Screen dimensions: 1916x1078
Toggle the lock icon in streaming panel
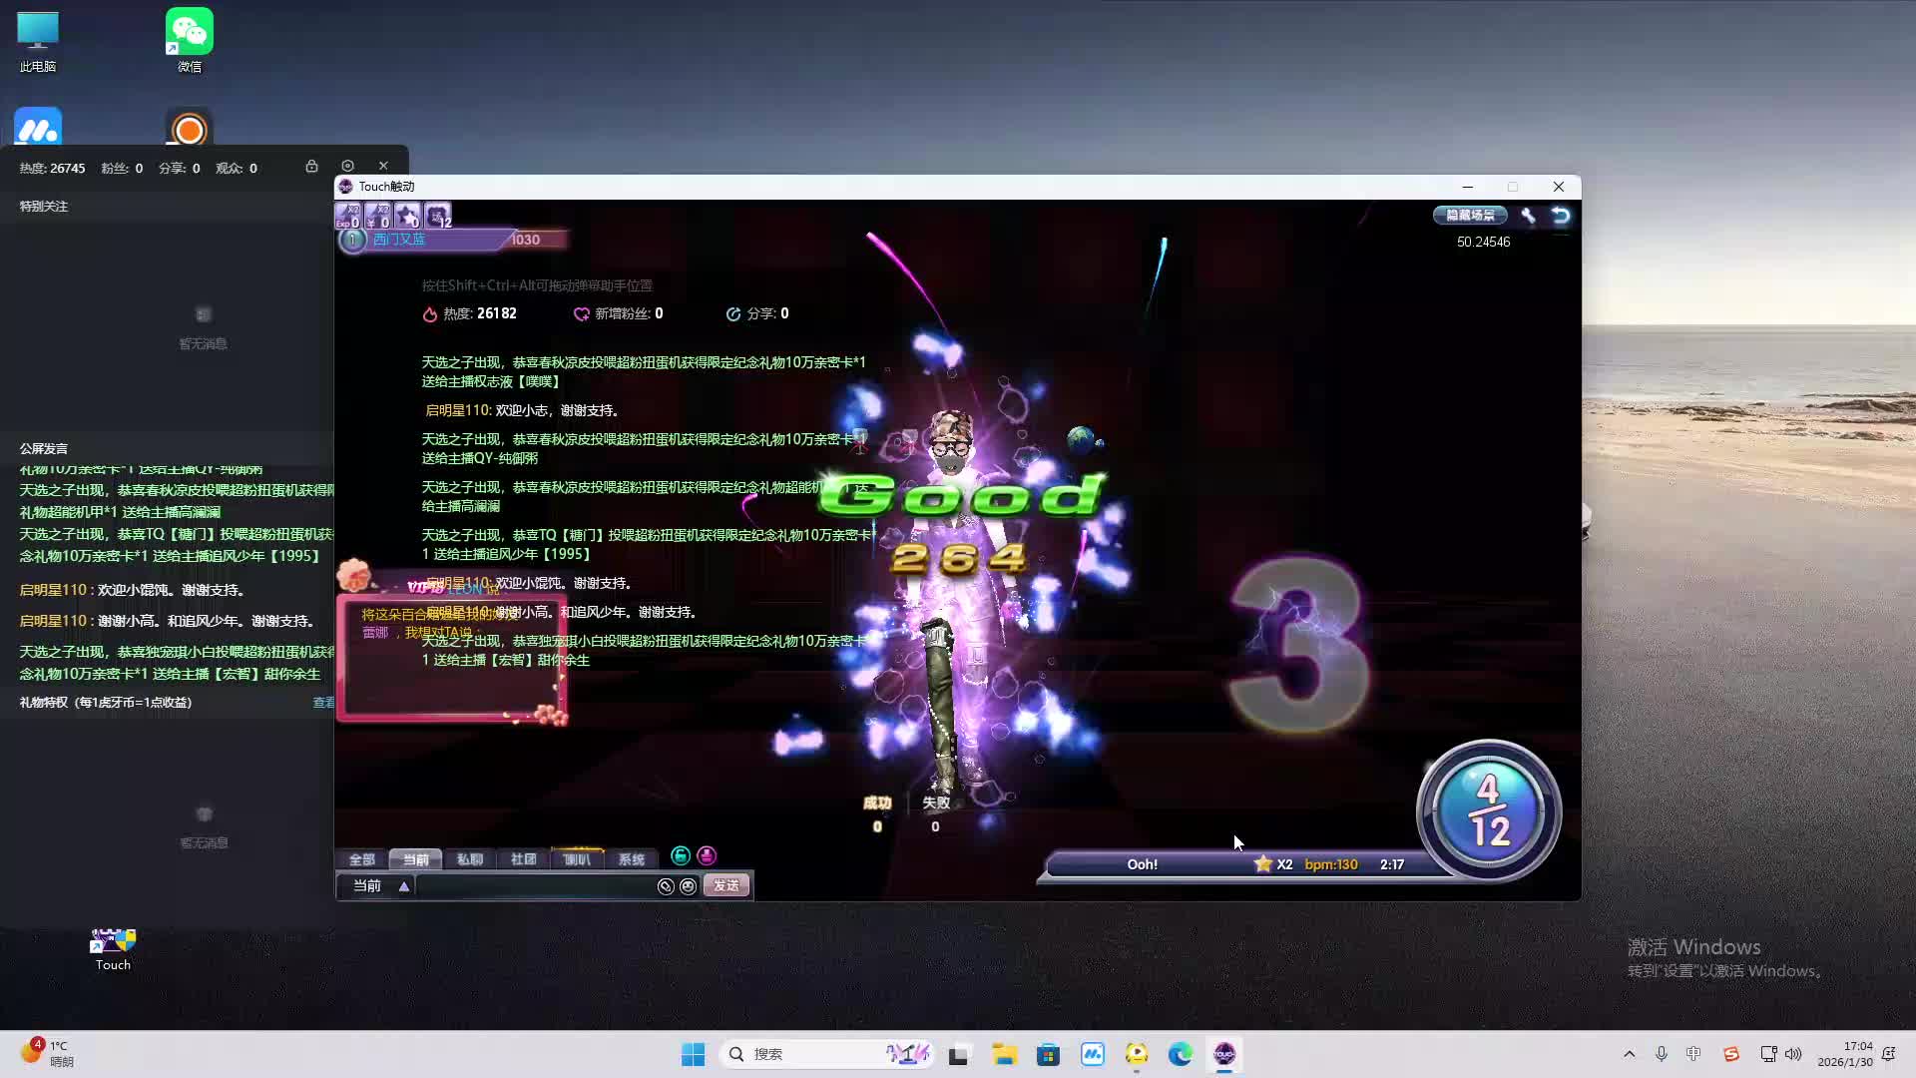(x=311, y=166)
